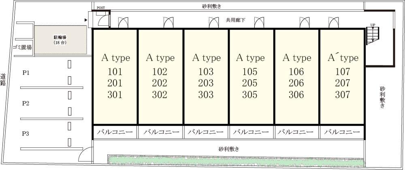Click the door symbol above unit 106

305,22
